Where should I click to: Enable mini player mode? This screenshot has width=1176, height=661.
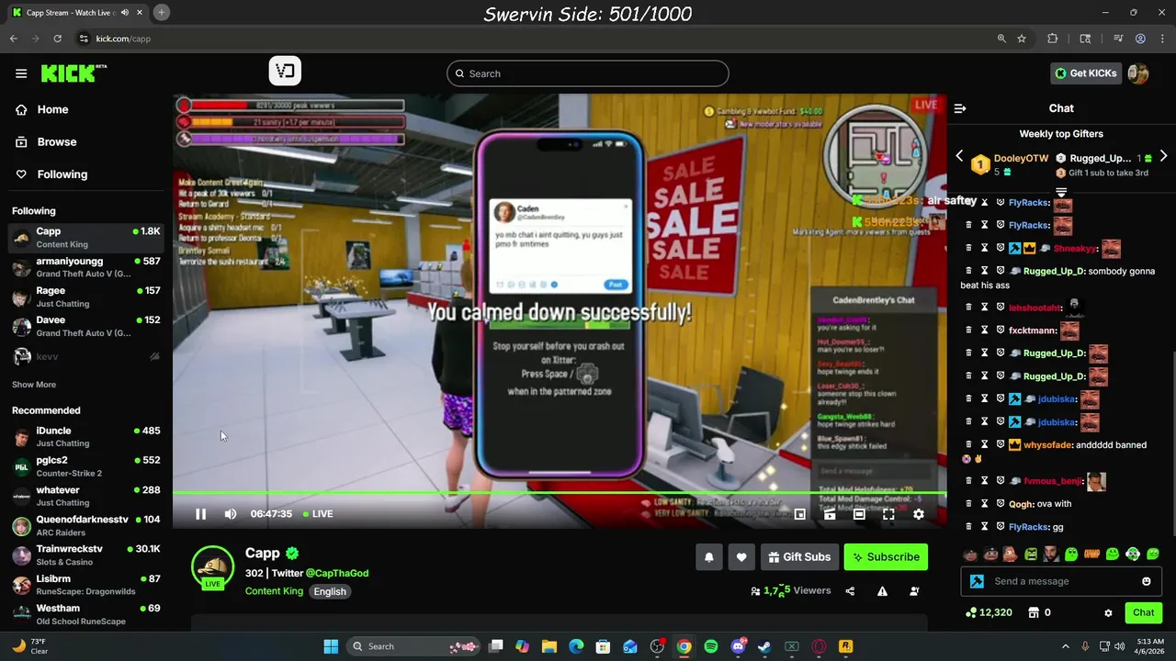800,514
